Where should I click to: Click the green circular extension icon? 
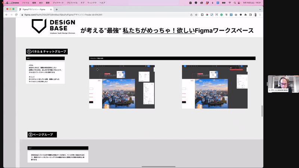221,15
